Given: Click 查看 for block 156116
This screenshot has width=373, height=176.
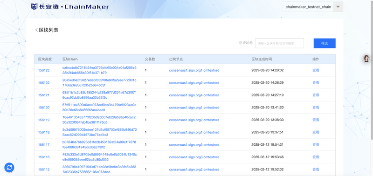Looking at the screenshot, I should (316, 157).
